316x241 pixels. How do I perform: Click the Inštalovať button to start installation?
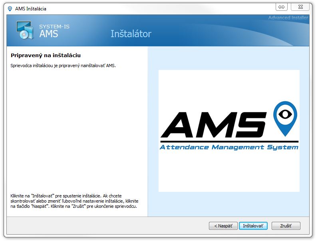pyautogui.click(x=253, y=226)
